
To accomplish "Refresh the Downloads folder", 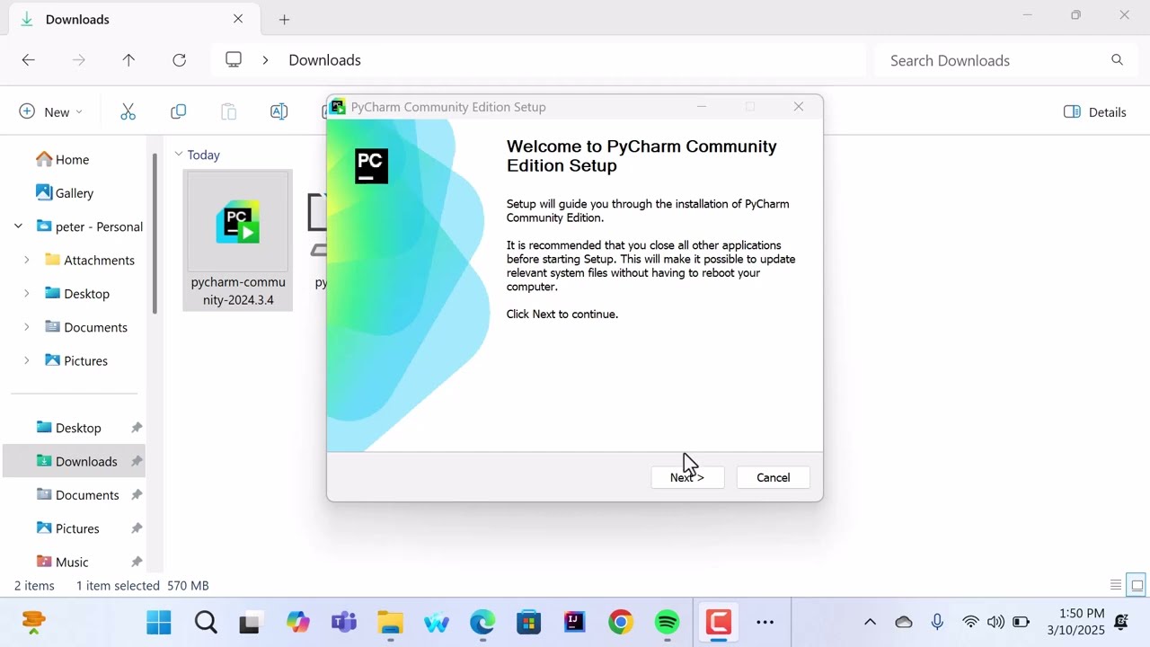I will coord(179,60).
